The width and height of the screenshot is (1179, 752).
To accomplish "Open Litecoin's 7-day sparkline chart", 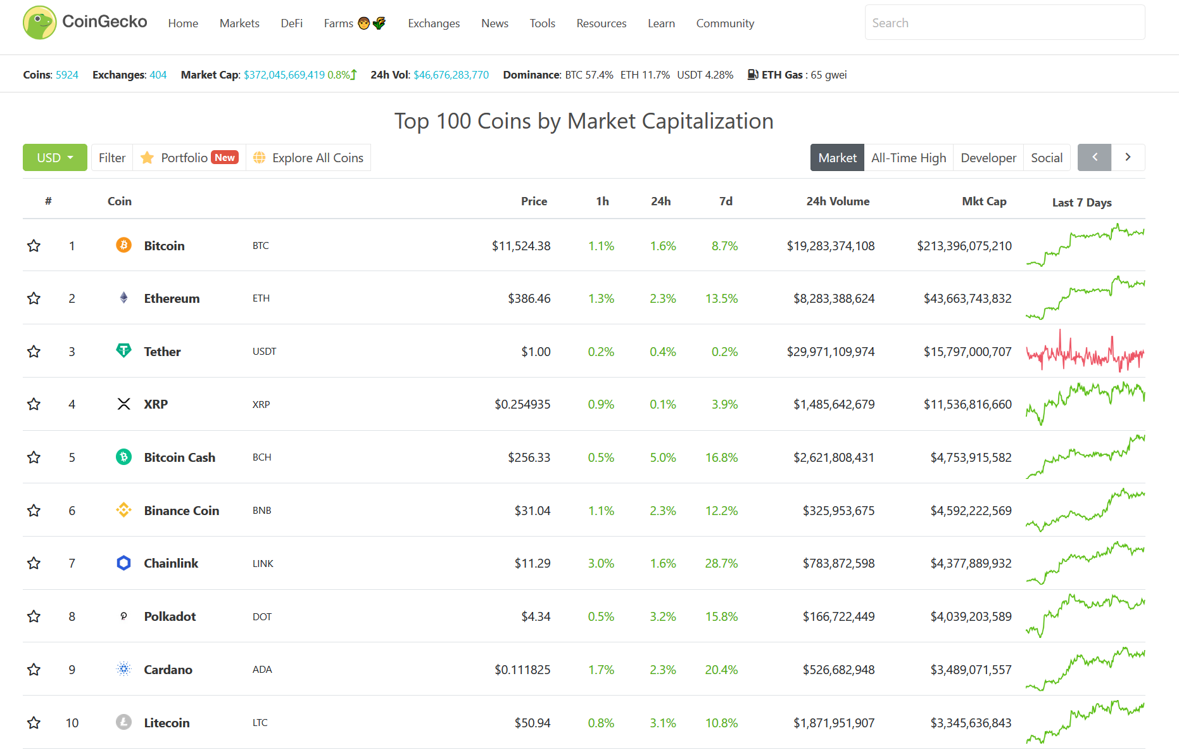I will (1085, 722).
